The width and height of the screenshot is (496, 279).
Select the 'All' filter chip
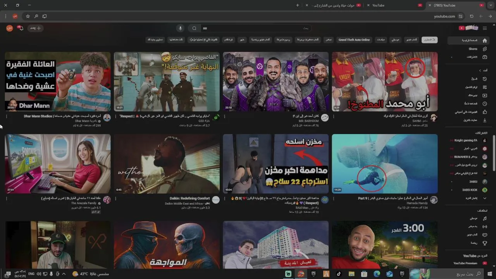(429, 40)
